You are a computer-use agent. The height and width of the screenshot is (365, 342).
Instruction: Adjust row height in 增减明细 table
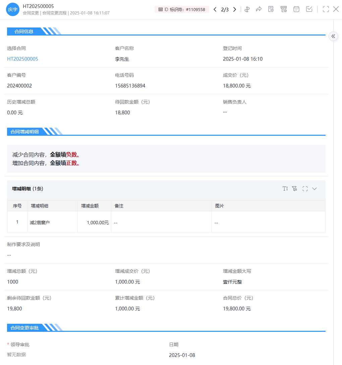pos(285,189)
